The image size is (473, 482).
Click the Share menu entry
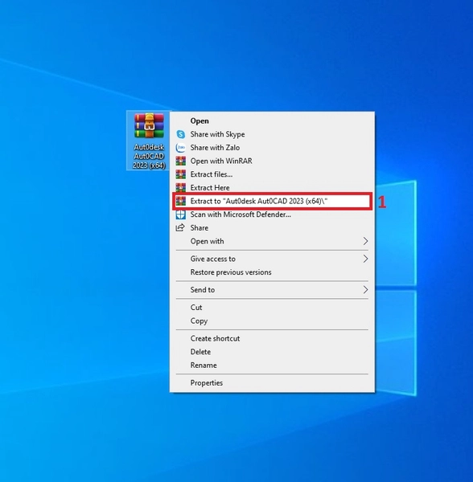[272, 228]
